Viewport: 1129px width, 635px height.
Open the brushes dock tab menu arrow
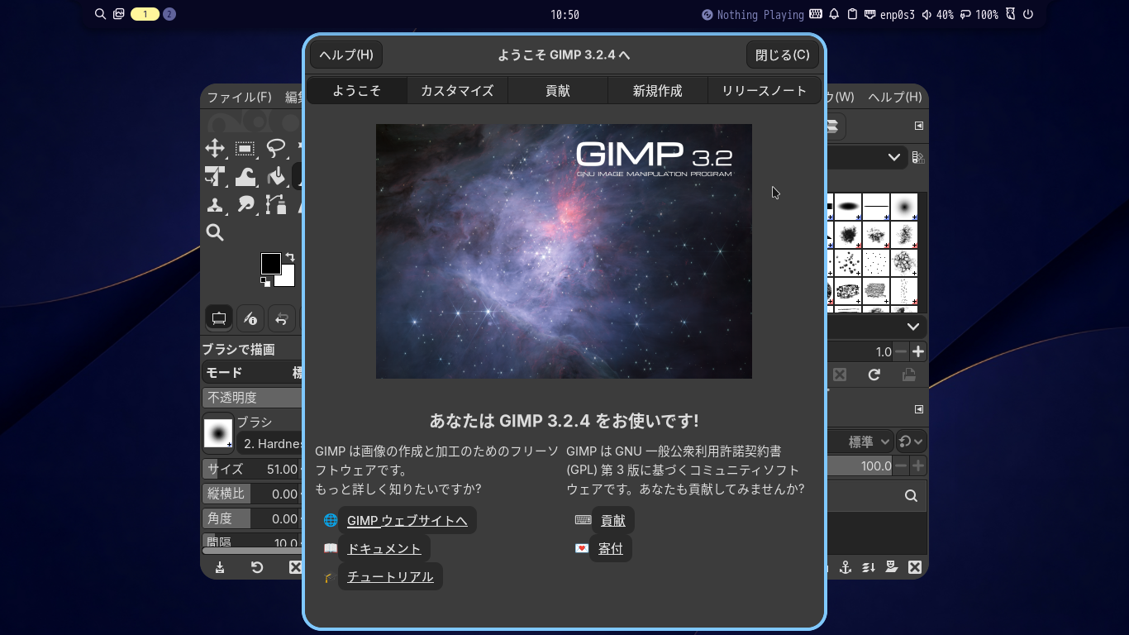pyautogui.click(x=918, y=126)
